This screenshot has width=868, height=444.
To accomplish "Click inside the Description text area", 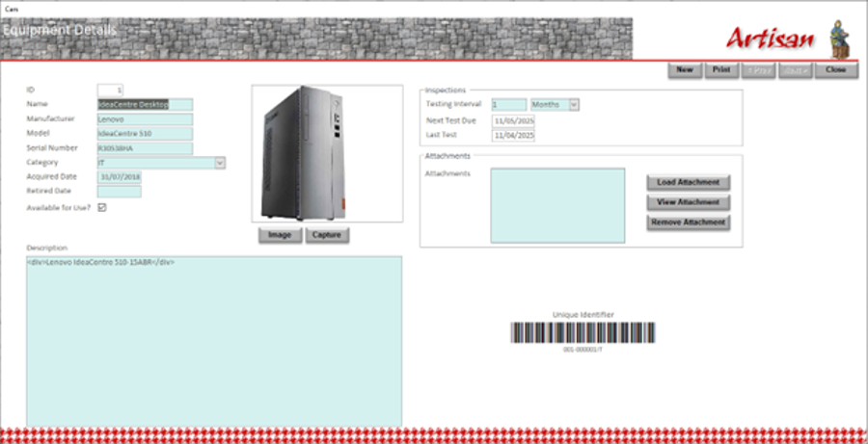I will [x=213, y=342].
